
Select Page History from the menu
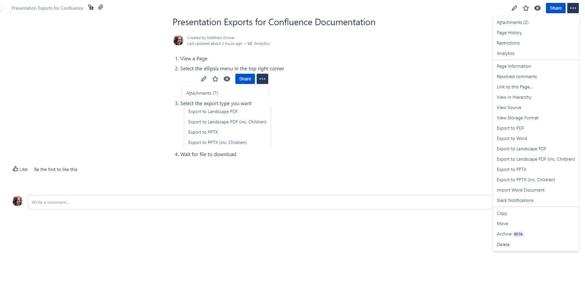536,33
